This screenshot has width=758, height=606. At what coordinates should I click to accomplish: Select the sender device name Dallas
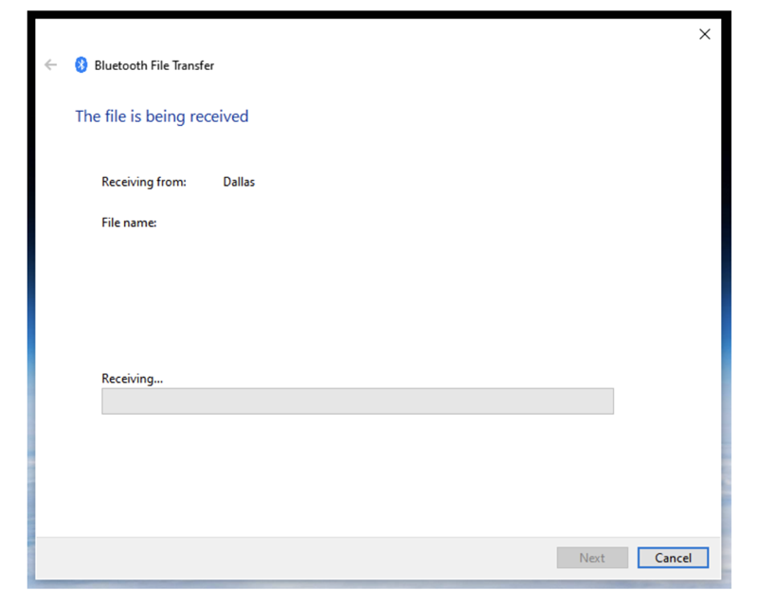239,182
